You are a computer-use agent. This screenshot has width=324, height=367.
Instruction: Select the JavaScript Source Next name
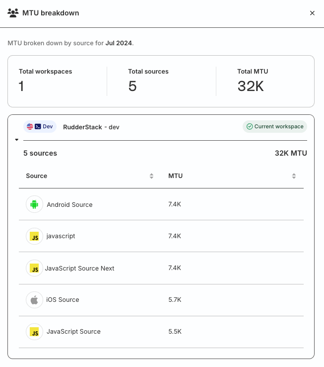(79, 268)
